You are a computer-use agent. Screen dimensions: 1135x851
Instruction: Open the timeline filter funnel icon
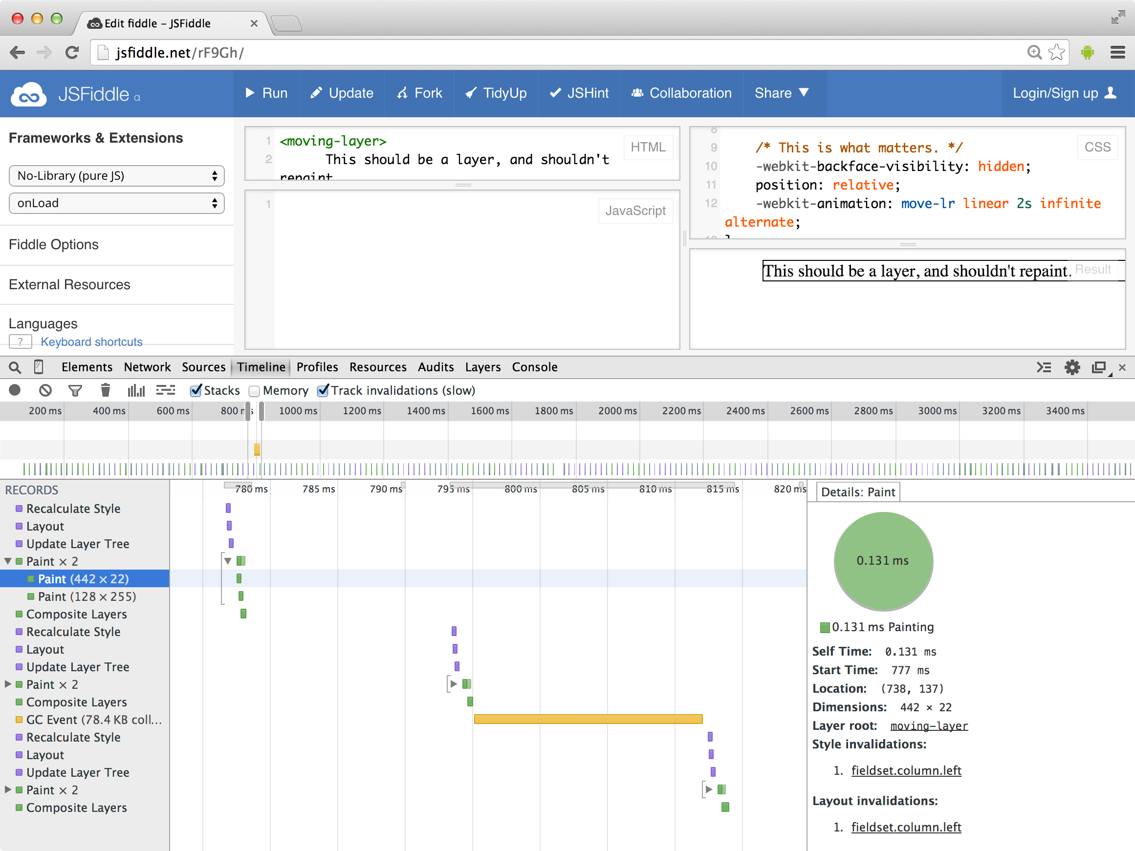point(75,390)
